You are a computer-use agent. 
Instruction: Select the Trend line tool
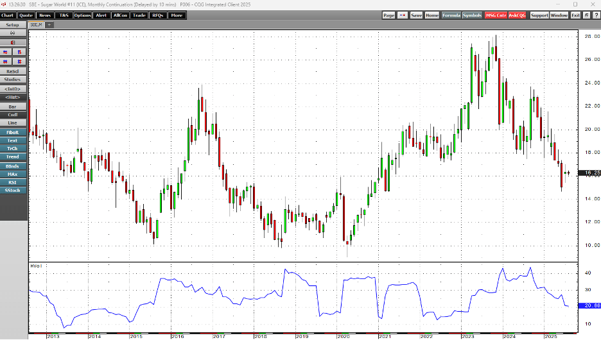(13, 157)
